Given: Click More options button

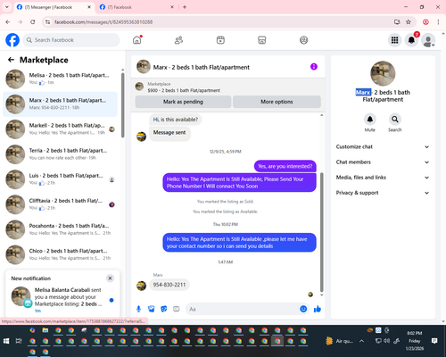Looking at the screenshot, I should point(277,102).
